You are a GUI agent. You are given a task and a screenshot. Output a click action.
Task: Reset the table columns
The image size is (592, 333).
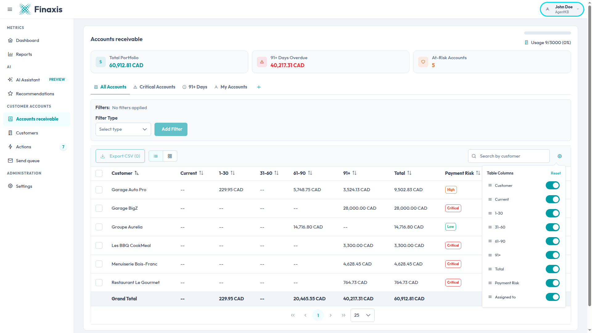click(x=556, y=173)
